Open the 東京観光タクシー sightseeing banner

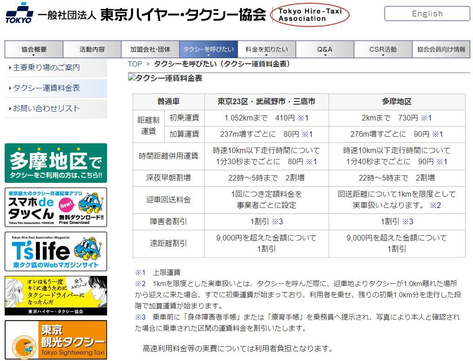click(55, 339)
